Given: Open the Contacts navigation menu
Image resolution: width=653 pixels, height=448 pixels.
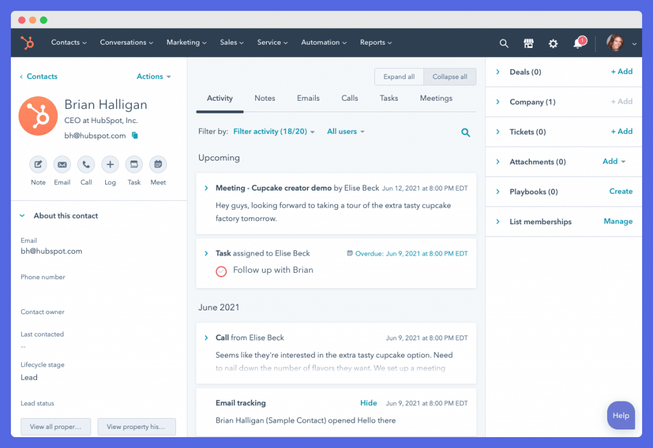Looking at the screenshot, I should (69, 43).
